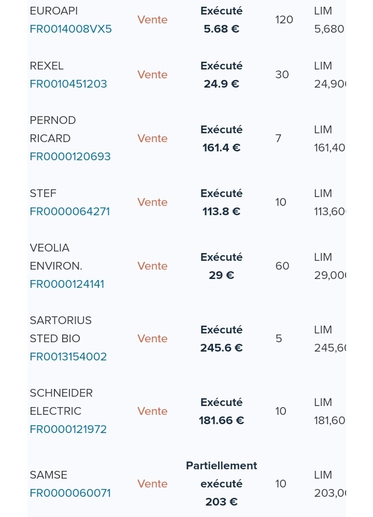Image resolution: width=373 pixels, height=517 pixels.
Task: Click Vente label in REXEL row
Action: [x=152, y=75]
